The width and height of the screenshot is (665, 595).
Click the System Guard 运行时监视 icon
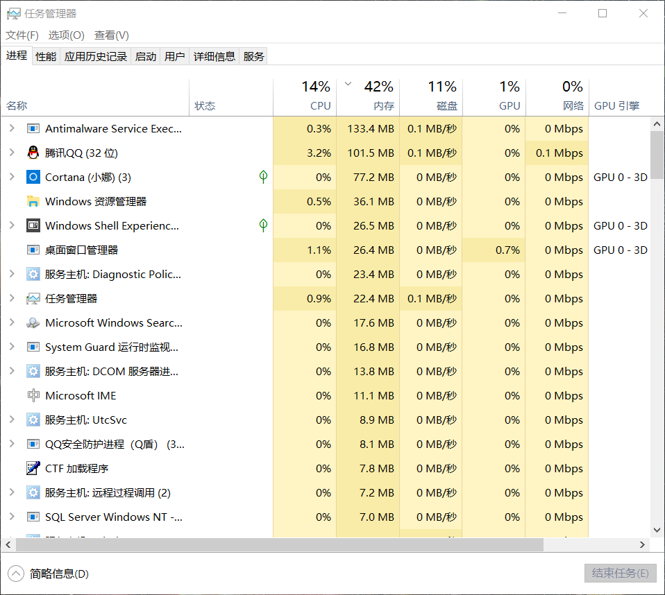tap(33, 347)
